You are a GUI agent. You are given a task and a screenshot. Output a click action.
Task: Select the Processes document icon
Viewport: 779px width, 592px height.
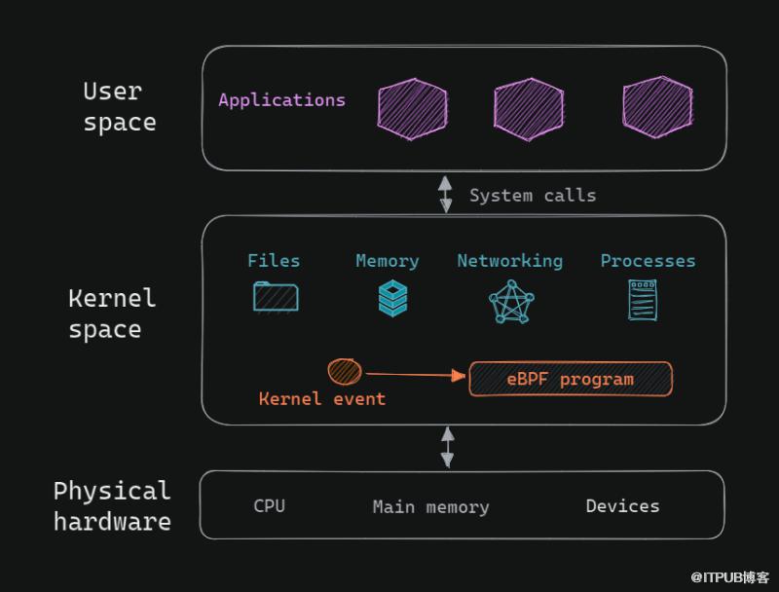click(x=643, y=300)
